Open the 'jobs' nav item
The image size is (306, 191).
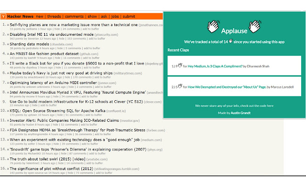pyautogui.click(x=115, y=16)
